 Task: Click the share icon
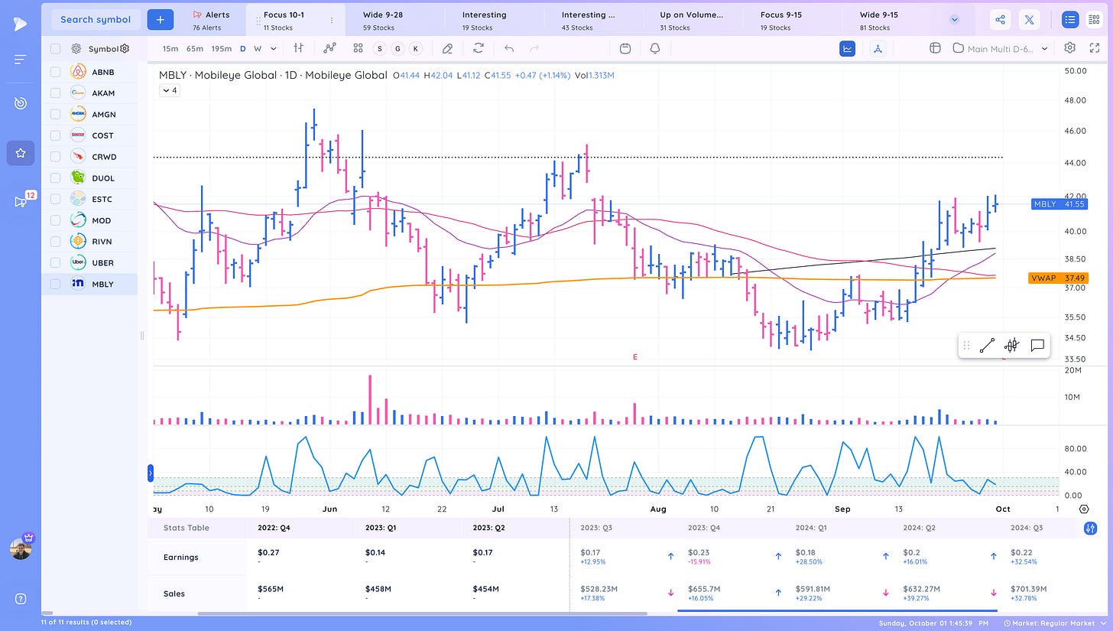1001,20
